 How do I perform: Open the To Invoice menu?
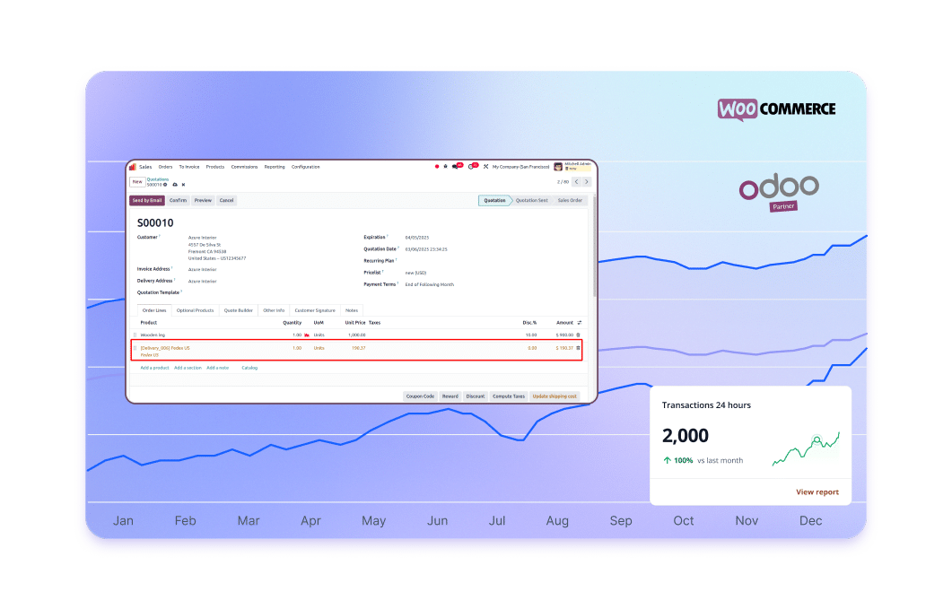tap(188, 167)
